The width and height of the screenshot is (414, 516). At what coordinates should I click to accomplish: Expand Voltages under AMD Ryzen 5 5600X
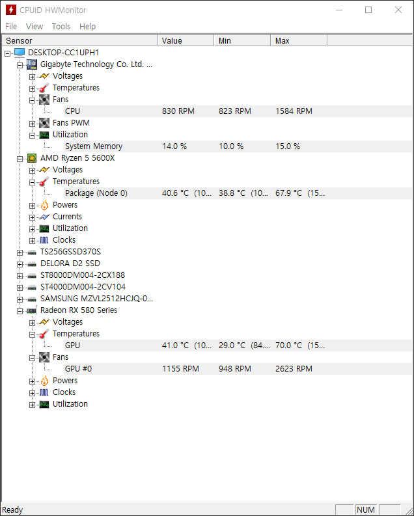[x=32, y=170]
